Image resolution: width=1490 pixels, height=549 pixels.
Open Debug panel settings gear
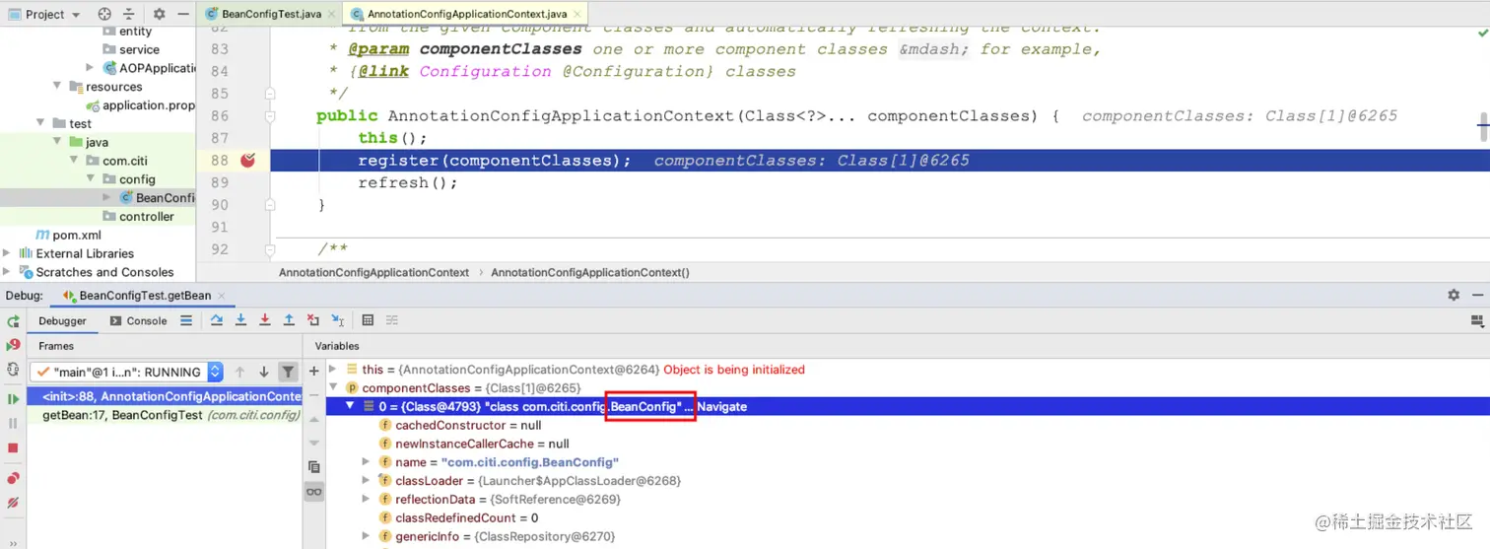coord(1454,295)
